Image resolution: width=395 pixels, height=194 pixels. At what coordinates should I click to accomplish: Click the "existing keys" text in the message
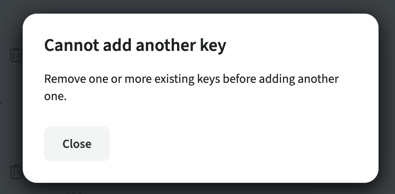[203, 80]
